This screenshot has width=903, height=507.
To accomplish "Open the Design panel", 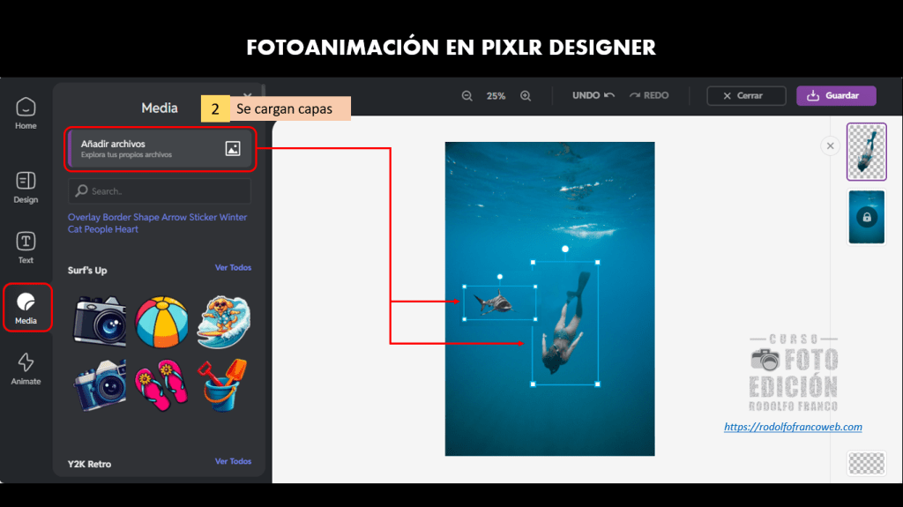I will point(26,187).
